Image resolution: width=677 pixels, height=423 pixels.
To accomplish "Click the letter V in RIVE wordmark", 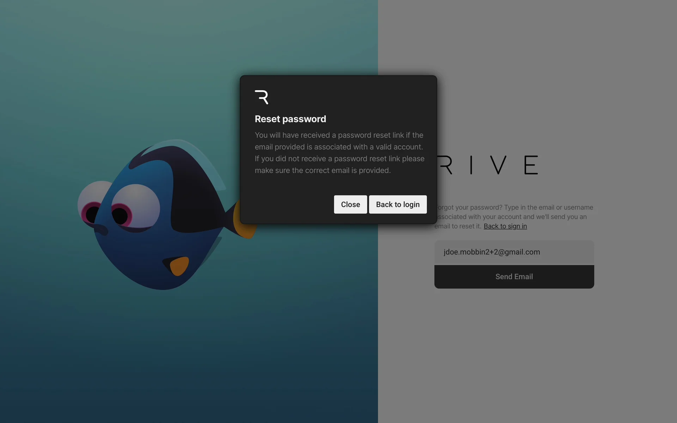I will coord(498,165).
